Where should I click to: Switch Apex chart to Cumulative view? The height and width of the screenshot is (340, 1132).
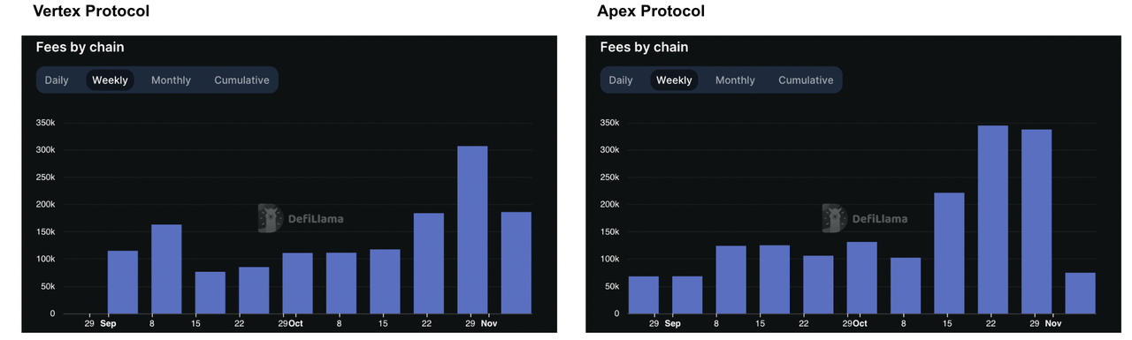(x=806, y=80)
